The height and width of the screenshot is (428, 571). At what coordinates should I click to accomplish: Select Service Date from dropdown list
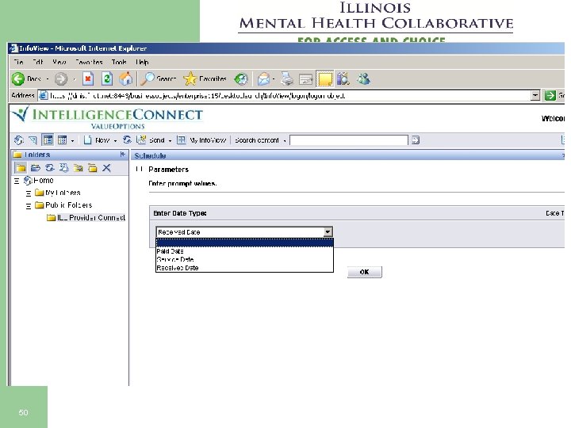[244, 259]
